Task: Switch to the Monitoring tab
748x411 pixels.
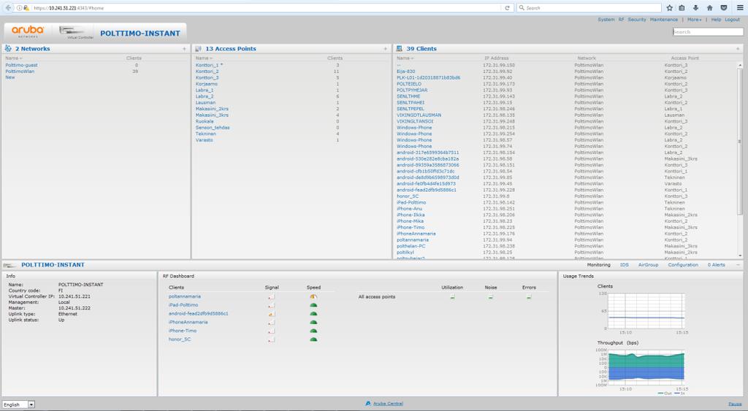Action: pos(598,264)
